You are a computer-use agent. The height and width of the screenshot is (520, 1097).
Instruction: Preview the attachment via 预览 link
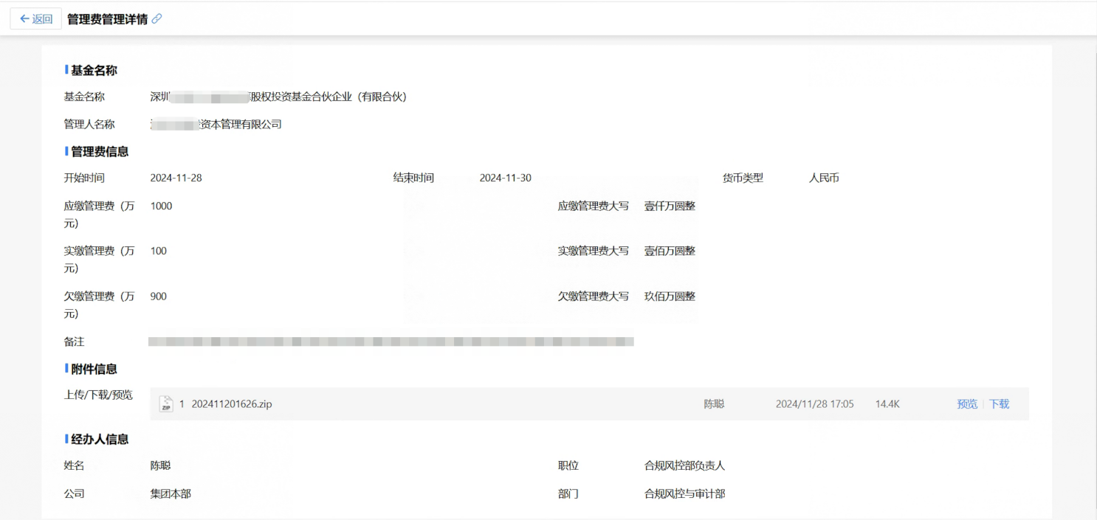967,404
